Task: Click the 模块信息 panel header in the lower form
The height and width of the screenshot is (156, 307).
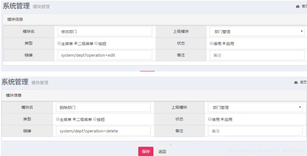Action: click(154, 95)
